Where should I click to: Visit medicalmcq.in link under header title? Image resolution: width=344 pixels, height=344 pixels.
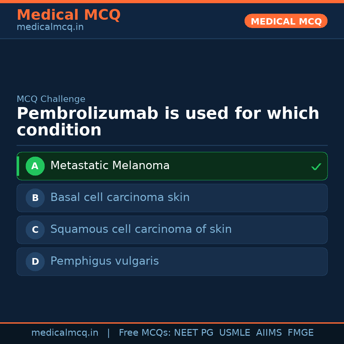coord(50,27)
